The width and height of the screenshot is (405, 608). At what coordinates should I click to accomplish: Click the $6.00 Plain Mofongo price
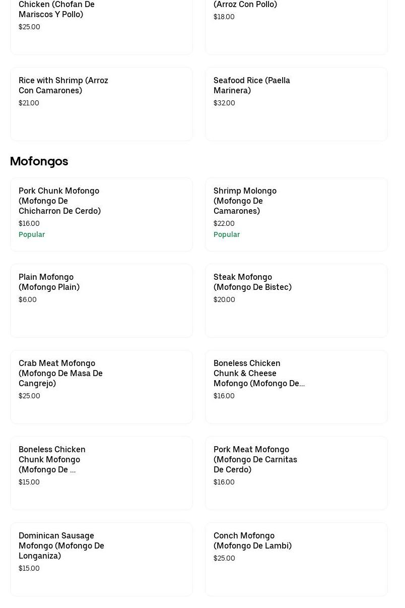(28, 299)
